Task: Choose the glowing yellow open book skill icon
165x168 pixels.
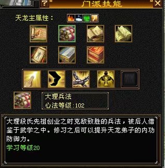Action: [x=123, y=33]
